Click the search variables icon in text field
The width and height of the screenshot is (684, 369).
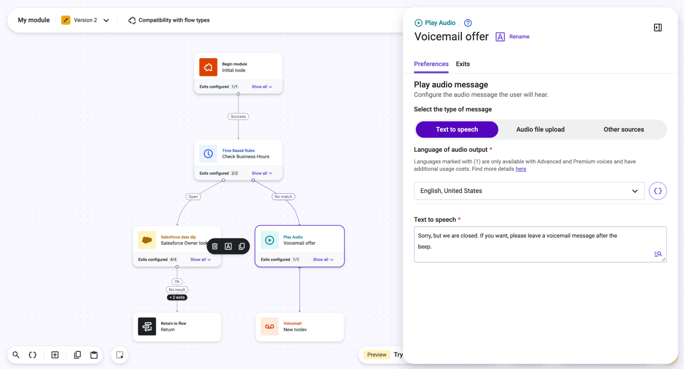(x=658, y=254)
